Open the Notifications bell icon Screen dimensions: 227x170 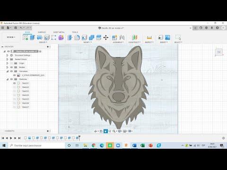tap(212, 28)
